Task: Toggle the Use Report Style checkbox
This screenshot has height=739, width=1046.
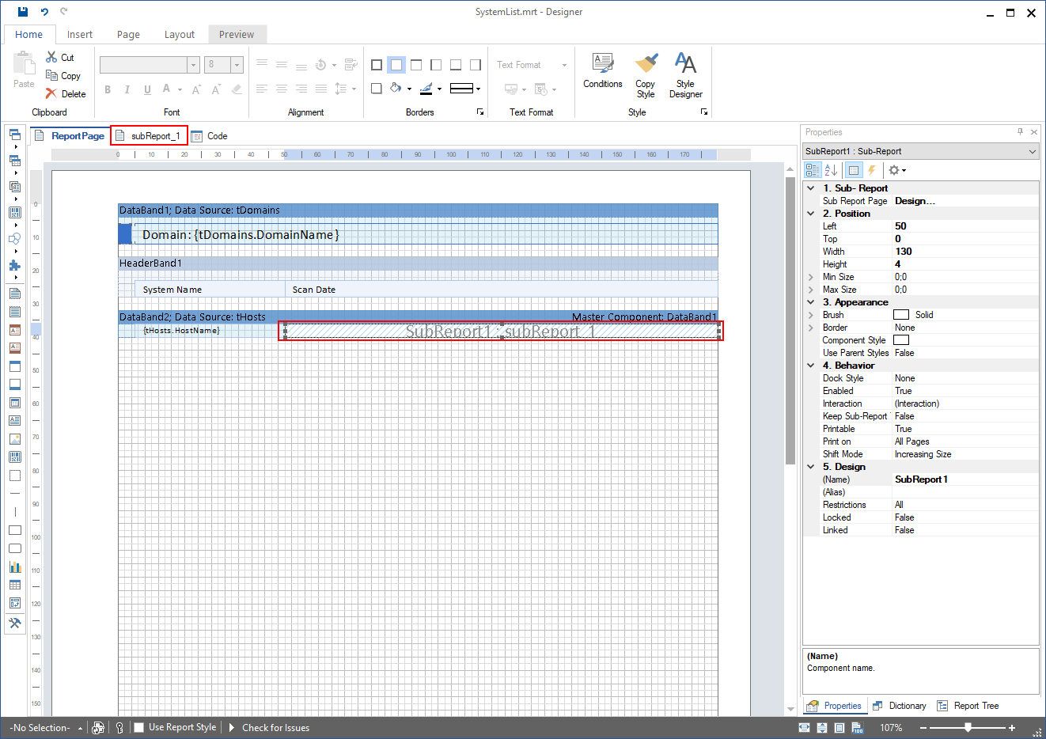Action: coord(139,728)
